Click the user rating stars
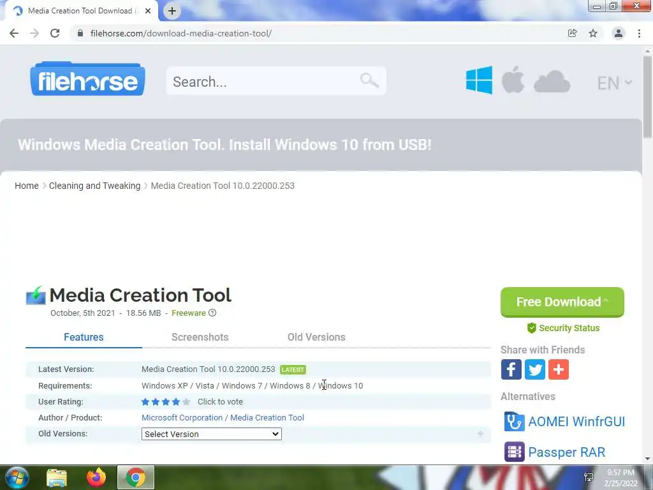The width and height of the screenshot is (653, 490). pyautogui.click(x=166, y=402)
